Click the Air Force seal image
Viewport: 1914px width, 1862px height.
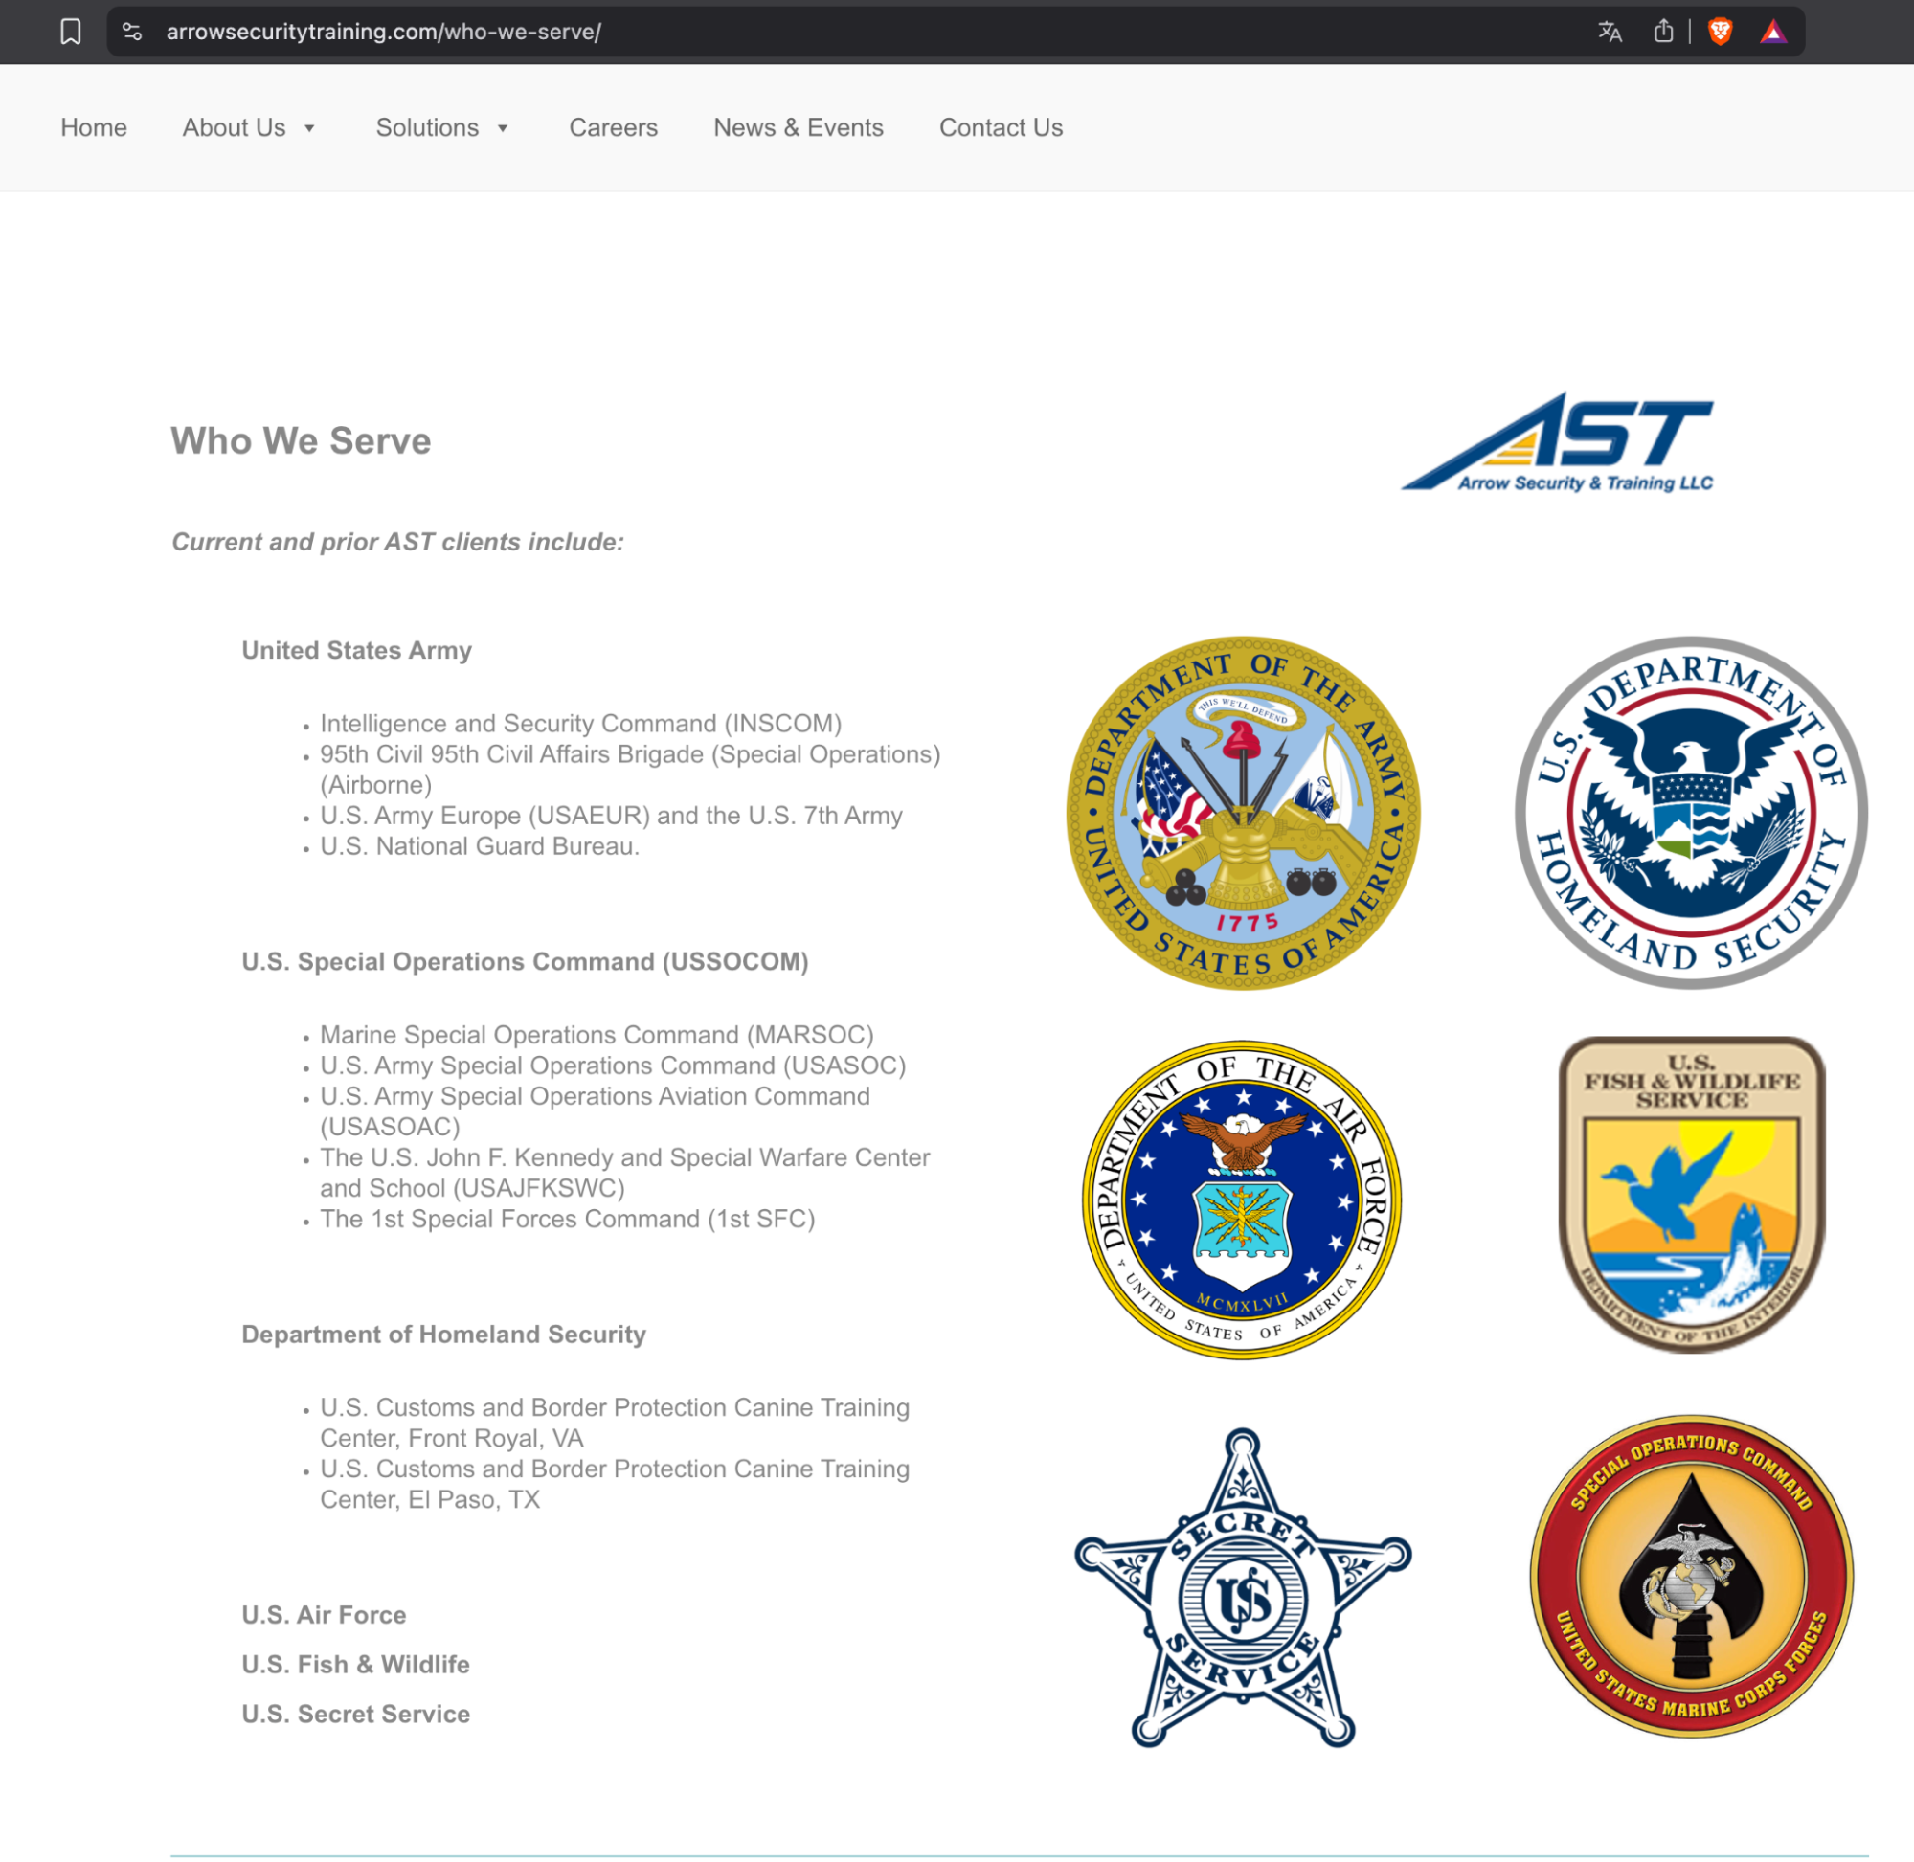1241,1199
